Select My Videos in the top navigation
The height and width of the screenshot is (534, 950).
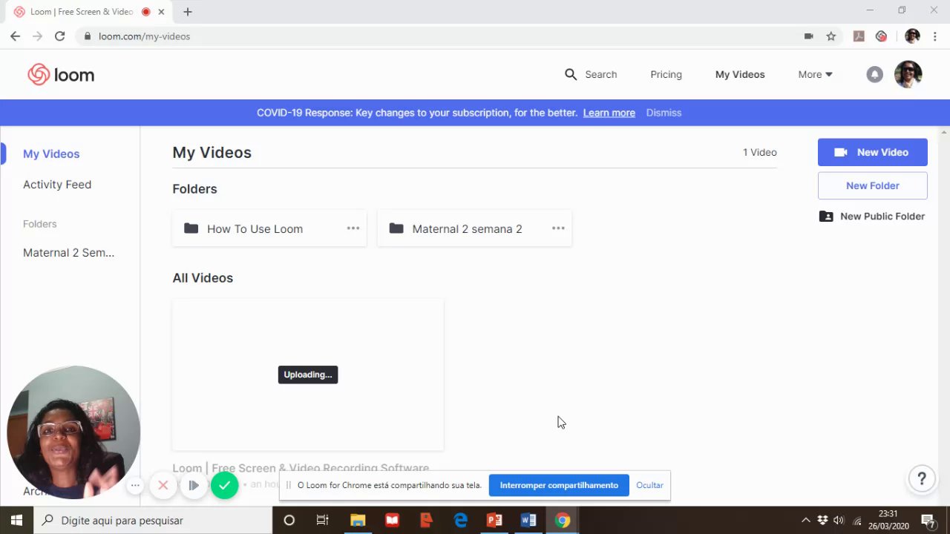point(740,74)
